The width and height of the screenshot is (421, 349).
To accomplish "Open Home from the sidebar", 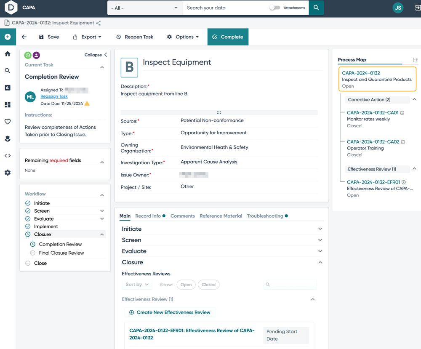I will [x=8, y=54].
